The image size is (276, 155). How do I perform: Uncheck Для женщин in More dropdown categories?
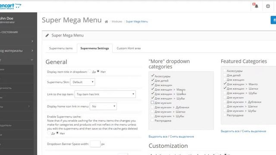tap(152, 84)
